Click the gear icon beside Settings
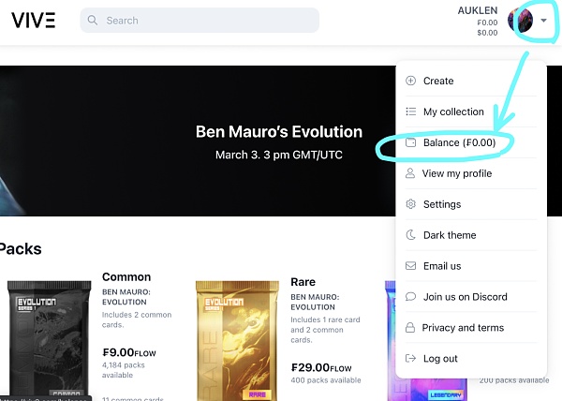 coord(410,204)
